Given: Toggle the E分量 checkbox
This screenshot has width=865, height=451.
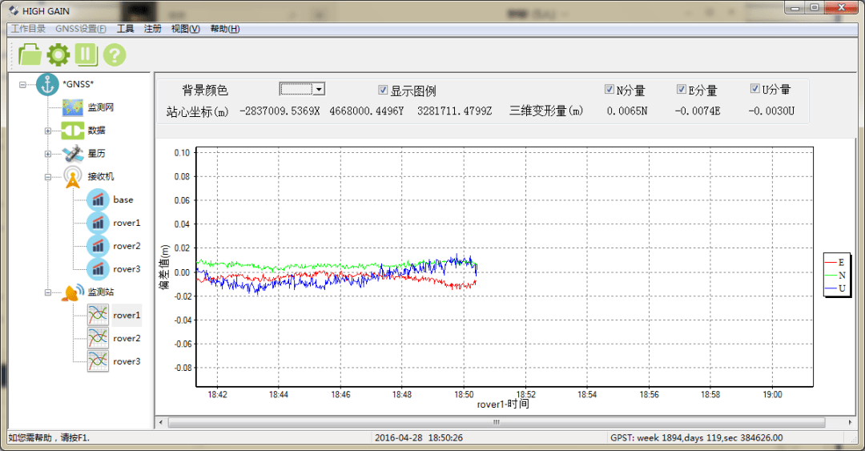Looking at the screenshot, I should coord(682,90).
